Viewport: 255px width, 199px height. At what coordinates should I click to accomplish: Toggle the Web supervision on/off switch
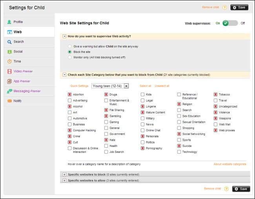[x=230, y=23]
